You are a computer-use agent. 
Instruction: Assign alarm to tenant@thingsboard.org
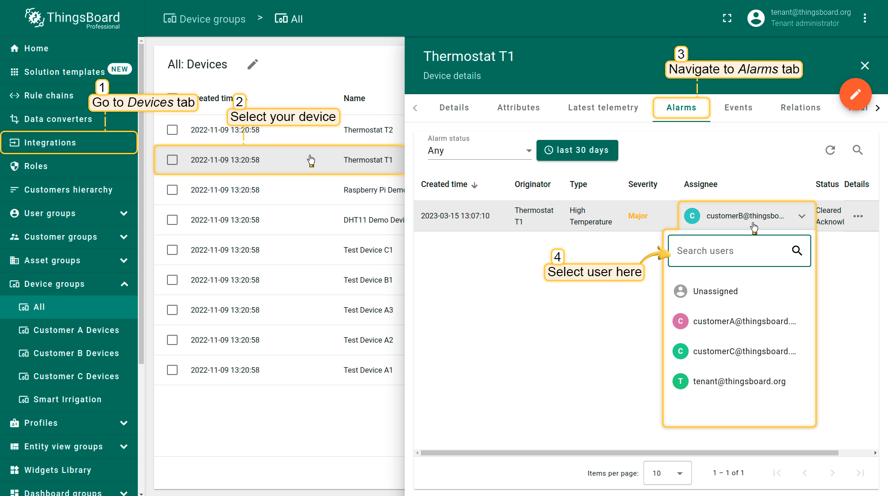coord(739,381)
